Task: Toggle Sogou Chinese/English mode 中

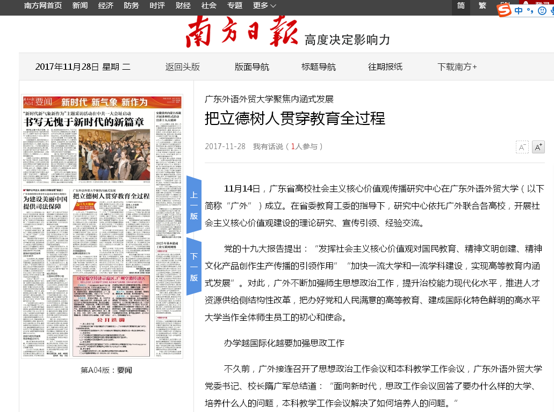Action: pyautogui.click(x=519, y=10)
